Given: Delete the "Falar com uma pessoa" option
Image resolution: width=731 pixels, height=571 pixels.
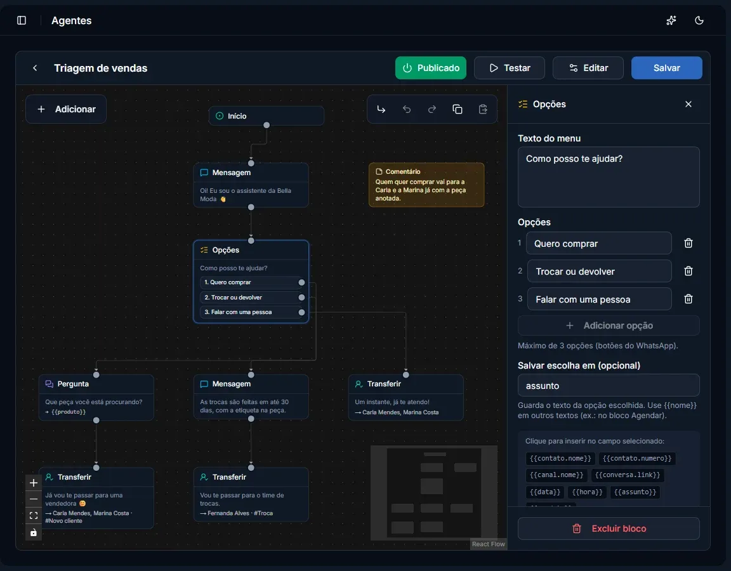Looking at the screenshot, I should tap(688, 299).
